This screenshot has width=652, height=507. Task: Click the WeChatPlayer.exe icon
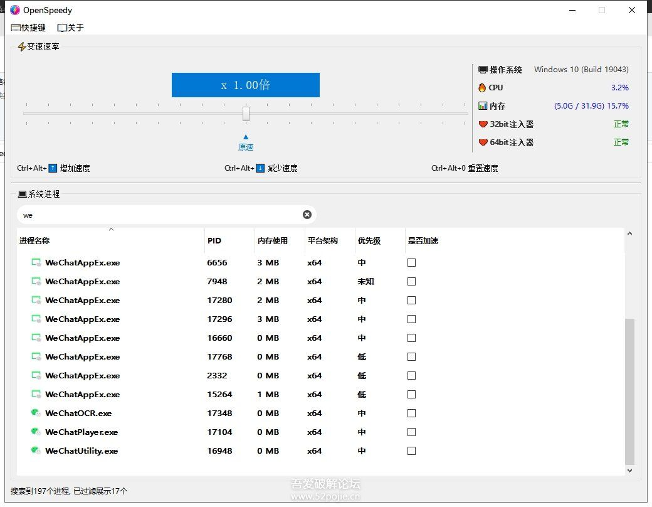point(36,432)
